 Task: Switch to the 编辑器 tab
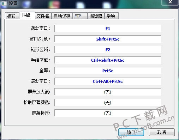pyautogui.click(x=96, y=16)
